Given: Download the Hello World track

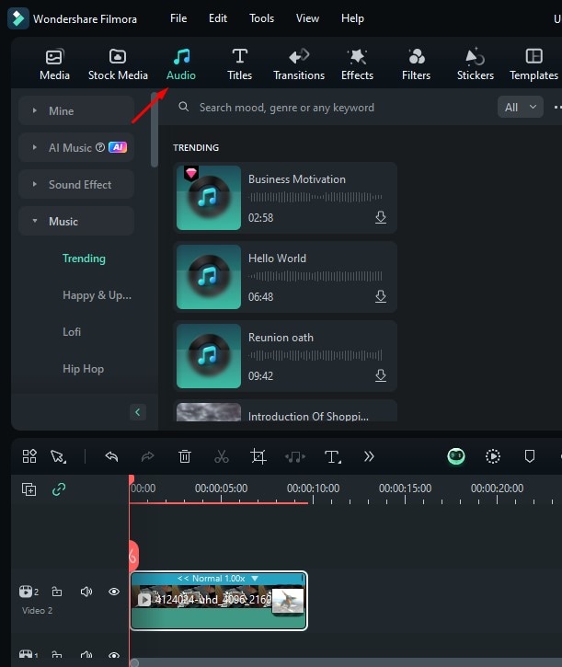Looking at the screenshot, I should [381, 296].
